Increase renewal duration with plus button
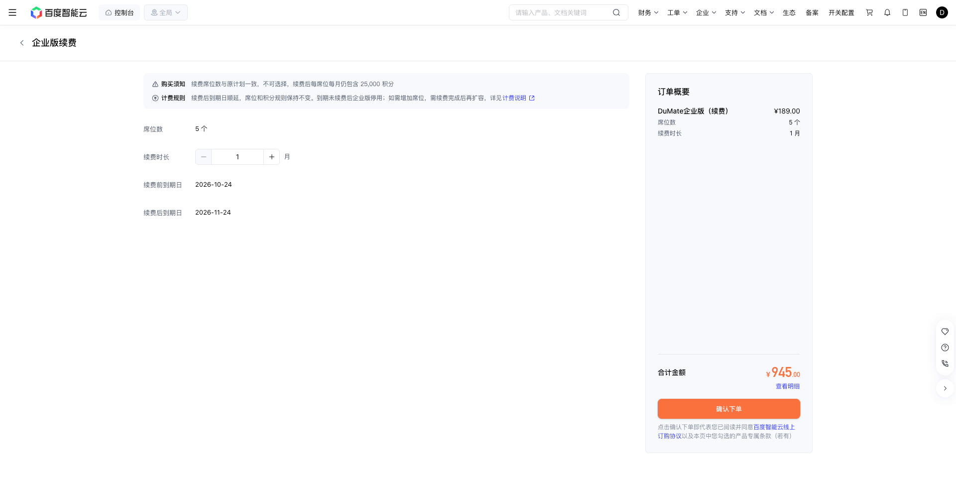The image size is (956, 477). pyautogui.click(x=272, y=157)
